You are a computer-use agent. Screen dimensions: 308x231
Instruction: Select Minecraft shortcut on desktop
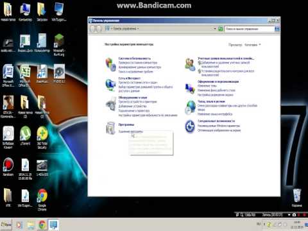[x=59, y=44]
